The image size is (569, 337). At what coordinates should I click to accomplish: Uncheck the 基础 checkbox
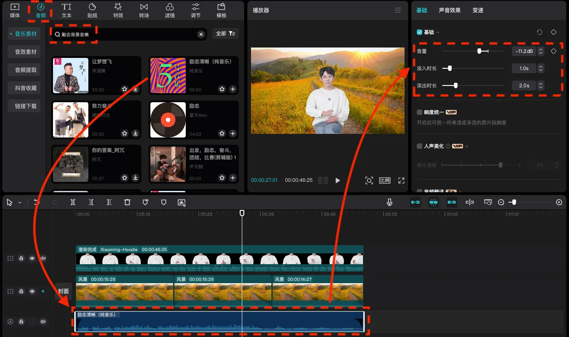[420, 32]
